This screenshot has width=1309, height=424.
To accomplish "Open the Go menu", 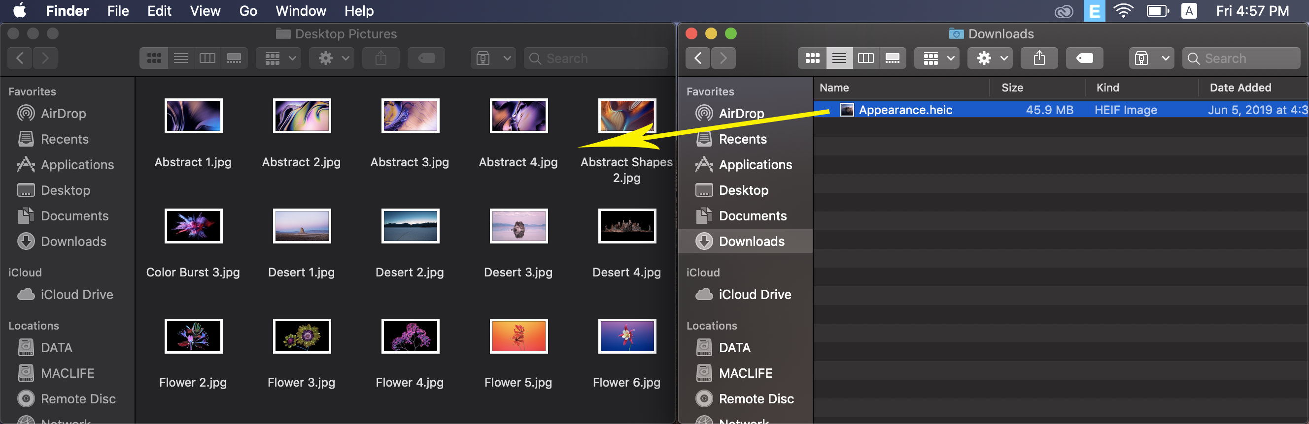I will [248, 11].
